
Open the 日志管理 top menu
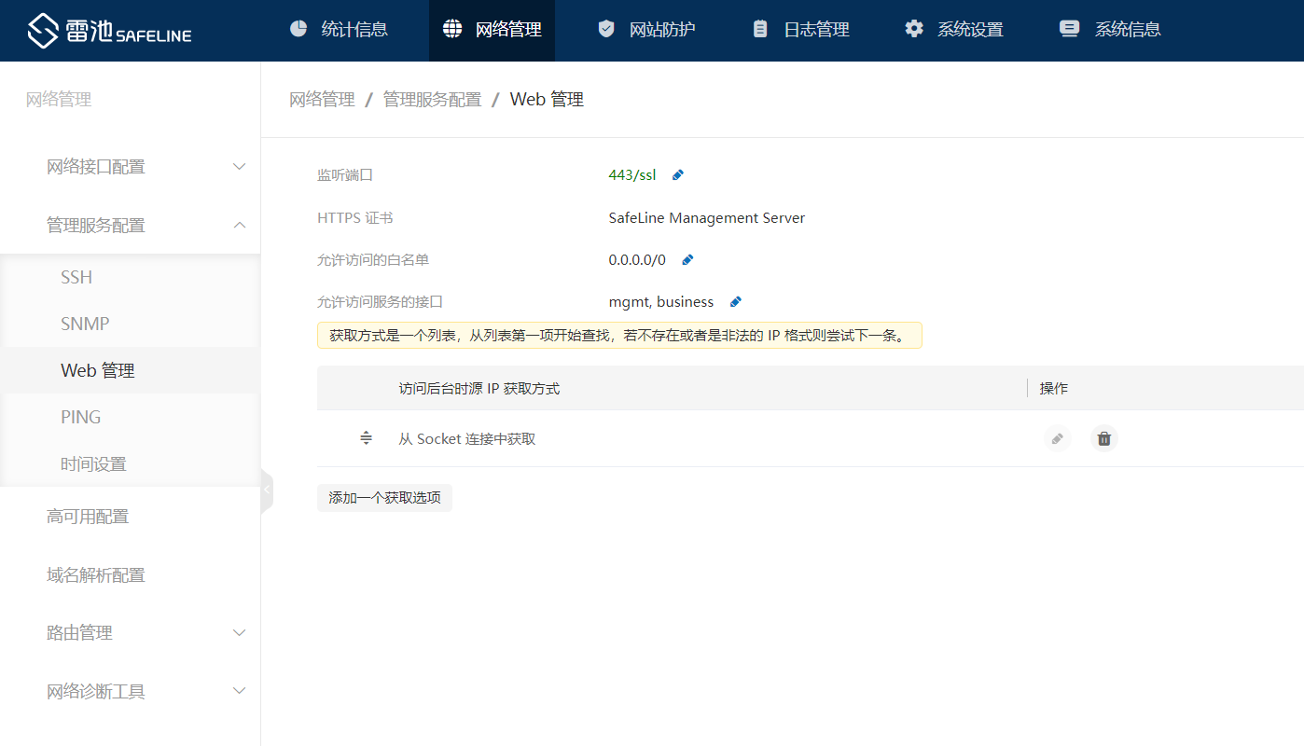tap(801, 30)
